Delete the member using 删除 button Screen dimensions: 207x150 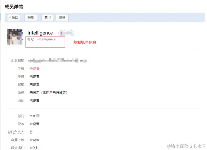[62, 18]
